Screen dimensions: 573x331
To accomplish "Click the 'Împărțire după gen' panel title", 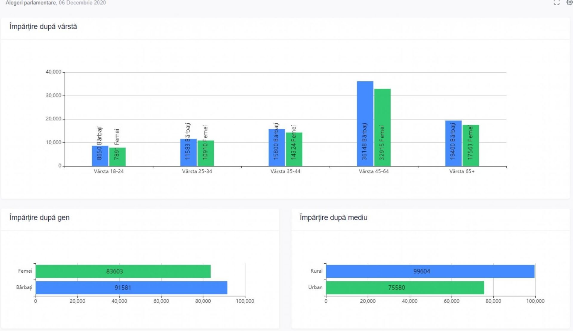I will coord(39,217).
